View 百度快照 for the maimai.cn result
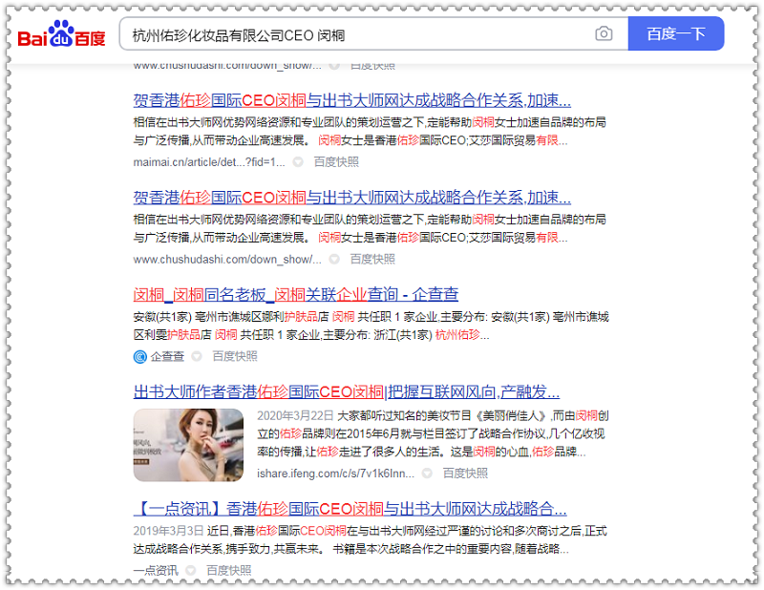Image resolution: width=764 pixels, height=590 pixels. [336, 162]
